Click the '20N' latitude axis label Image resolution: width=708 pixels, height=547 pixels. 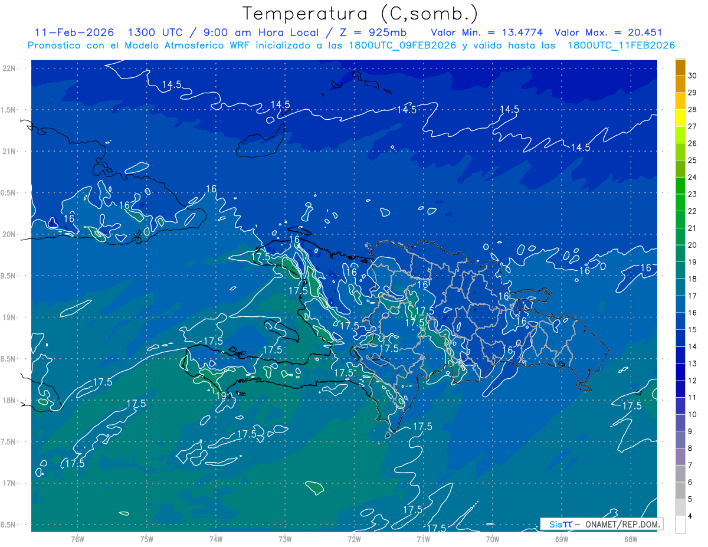(x=10, y=234)
